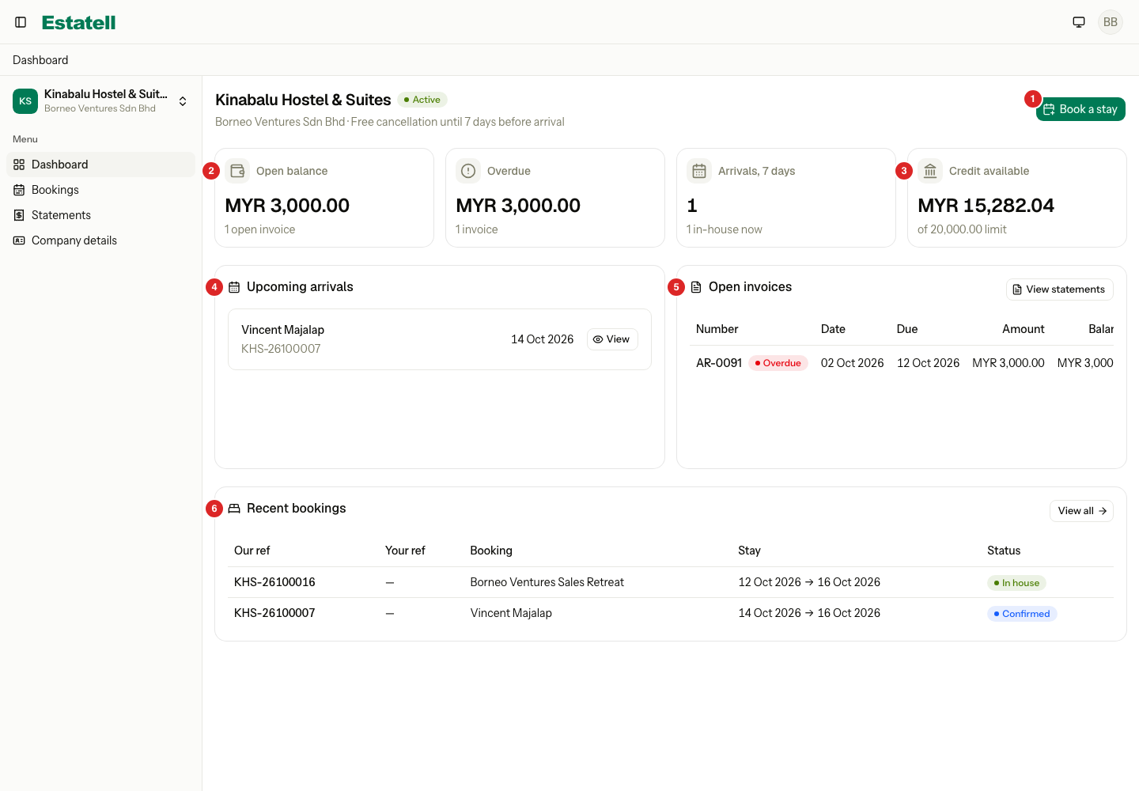Click the MYR 15,282.04 credit available value
Image resolution: width=1139 pixels, height=791 pixels.
(986, 206)
